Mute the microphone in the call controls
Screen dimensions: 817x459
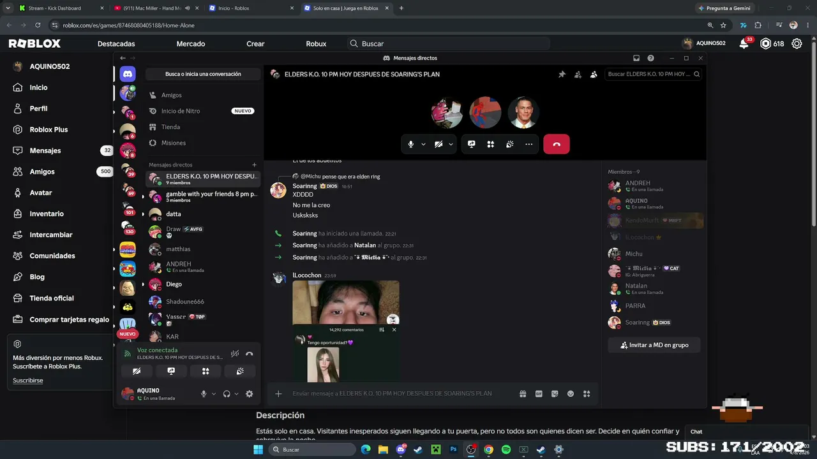point(411,144)
